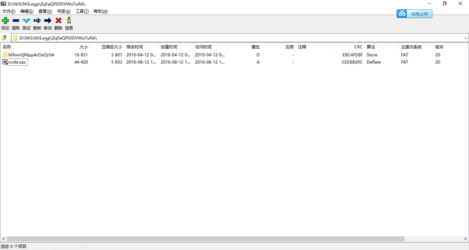Viewport: 469px width, 250px height.
Task: Open the Edit (编辑) menu
Action: [27, 11]
